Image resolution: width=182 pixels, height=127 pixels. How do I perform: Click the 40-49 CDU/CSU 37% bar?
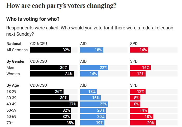click(x=54, y=104)
